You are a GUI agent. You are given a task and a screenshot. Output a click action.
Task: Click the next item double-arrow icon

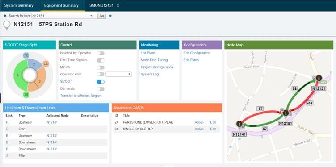click(x=110, y=16)
